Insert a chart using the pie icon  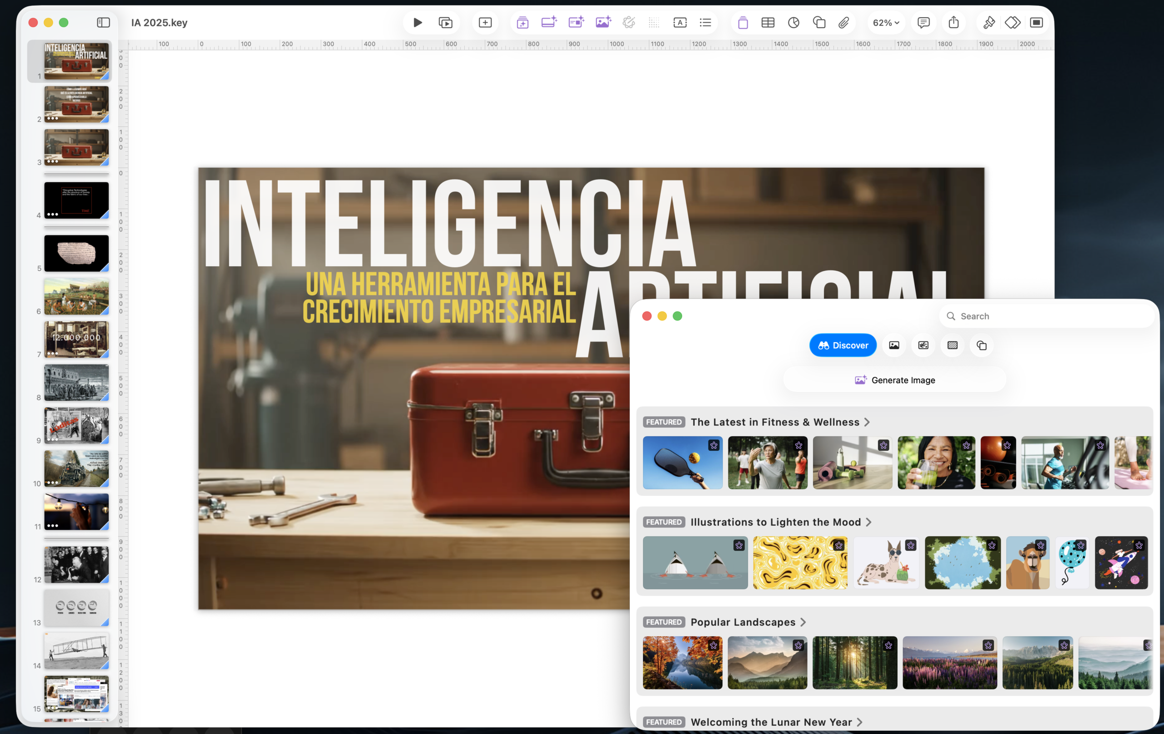click(x=793, y=23)
